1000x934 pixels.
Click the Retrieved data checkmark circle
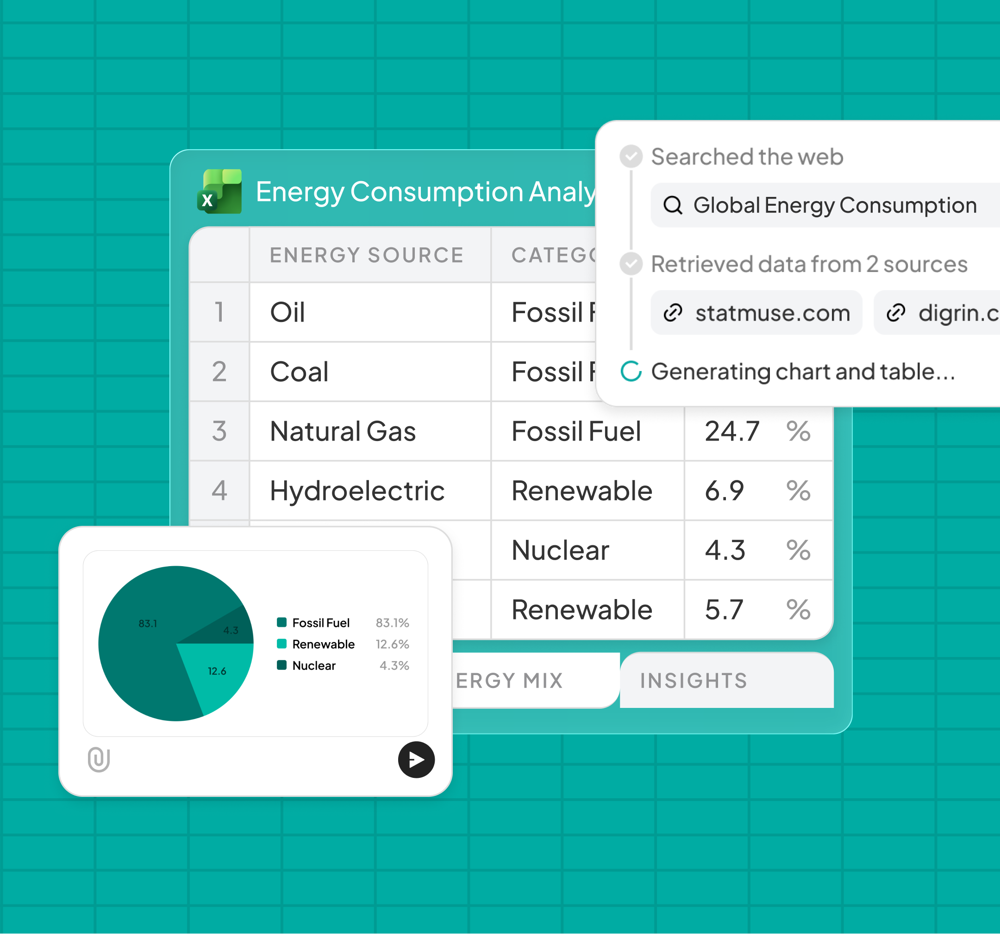coord(631,264)
